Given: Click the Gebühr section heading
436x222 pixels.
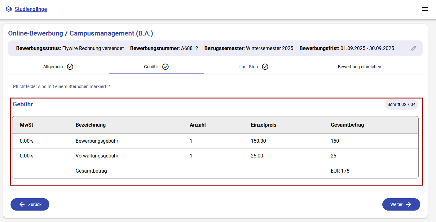Looking at the screenshot, I should tap(23, 104).
